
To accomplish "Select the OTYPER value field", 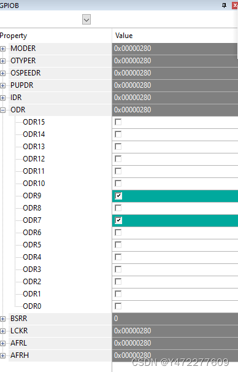I will (x=175, y=61).
